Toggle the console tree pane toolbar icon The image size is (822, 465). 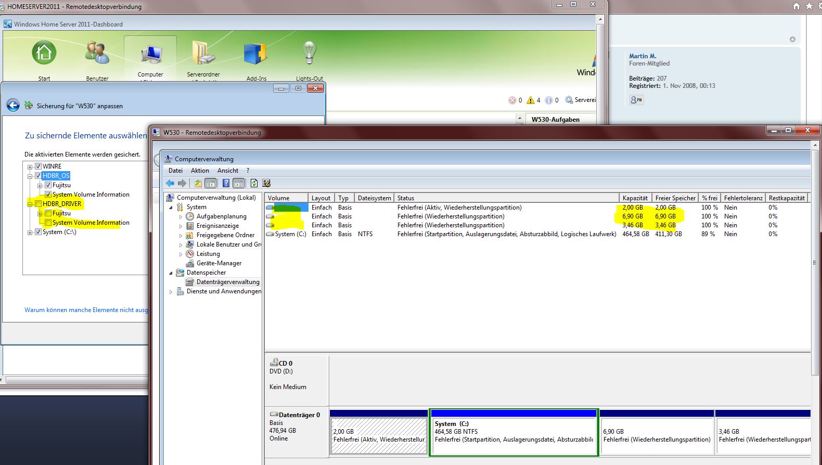pyautogui.click(x=211, y=183)
